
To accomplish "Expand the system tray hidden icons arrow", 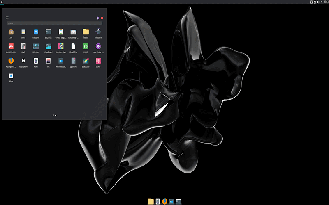I will pos(321,2).
